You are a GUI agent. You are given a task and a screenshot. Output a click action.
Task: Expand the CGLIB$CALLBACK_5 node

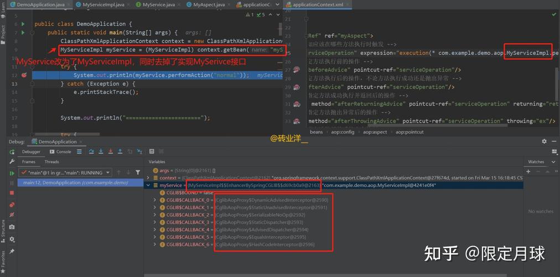click(x=154, y=237)
